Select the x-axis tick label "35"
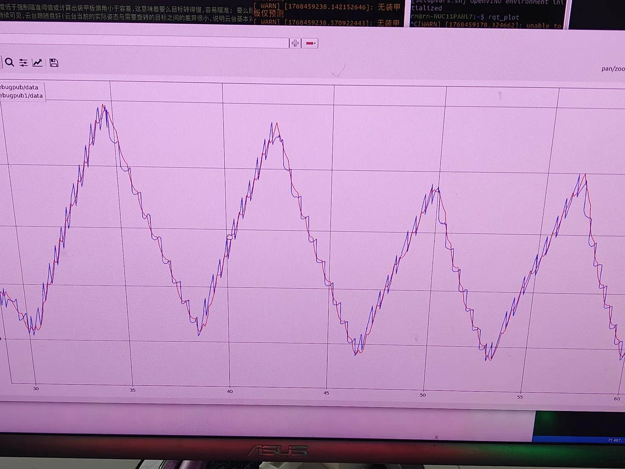The image size is (625, 469). pyautogui.click(x=133, y=390)
